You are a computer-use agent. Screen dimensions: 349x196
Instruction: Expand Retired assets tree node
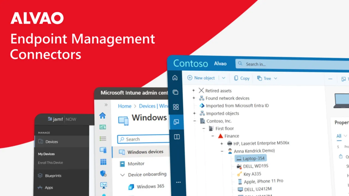pos(194,90)
